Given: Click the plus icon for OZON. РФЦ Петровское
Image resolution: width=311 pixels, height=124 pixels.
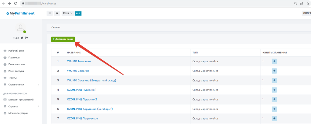Looking at the screenshot, I should pyautogui.click(x=274, y=118).
